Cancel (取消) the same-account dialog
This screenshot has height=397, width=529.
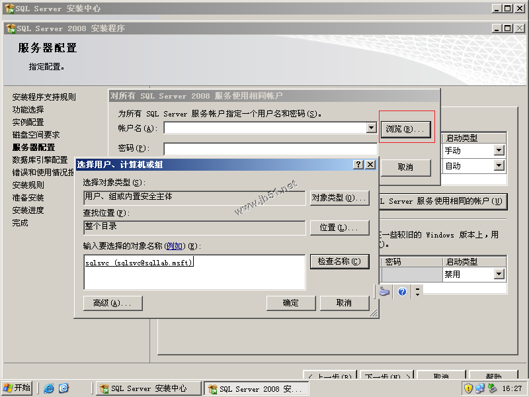tap(405, 167)
